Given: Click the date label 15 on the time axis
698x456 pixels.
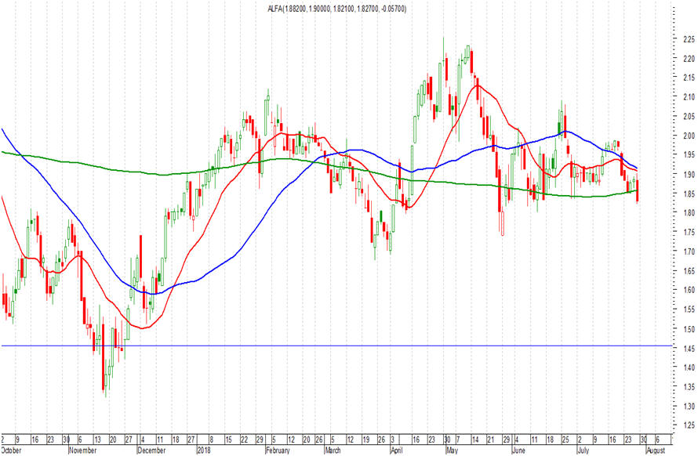Looking at the screenshot, I should tap(229, 440).
